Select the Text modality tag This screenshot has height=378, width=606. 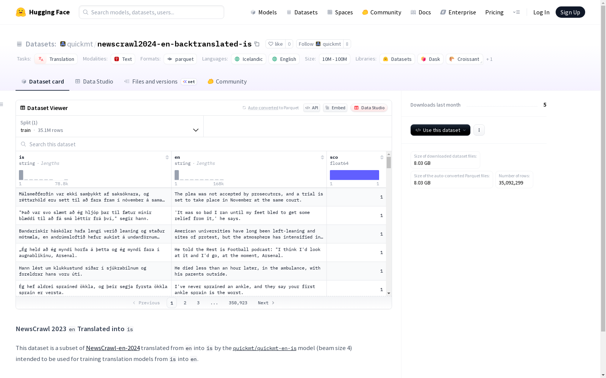(123, 59)
